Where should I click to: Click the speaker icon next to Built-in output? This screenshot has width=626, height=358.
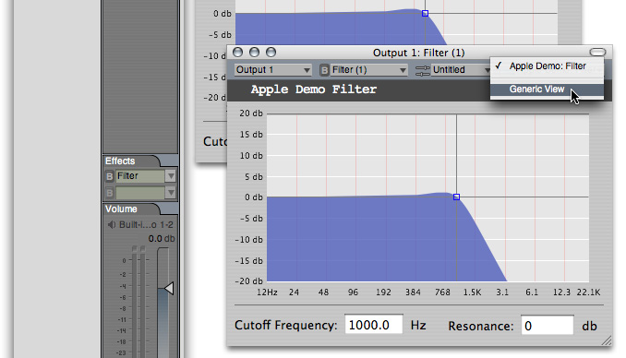(x=112, y=225)
